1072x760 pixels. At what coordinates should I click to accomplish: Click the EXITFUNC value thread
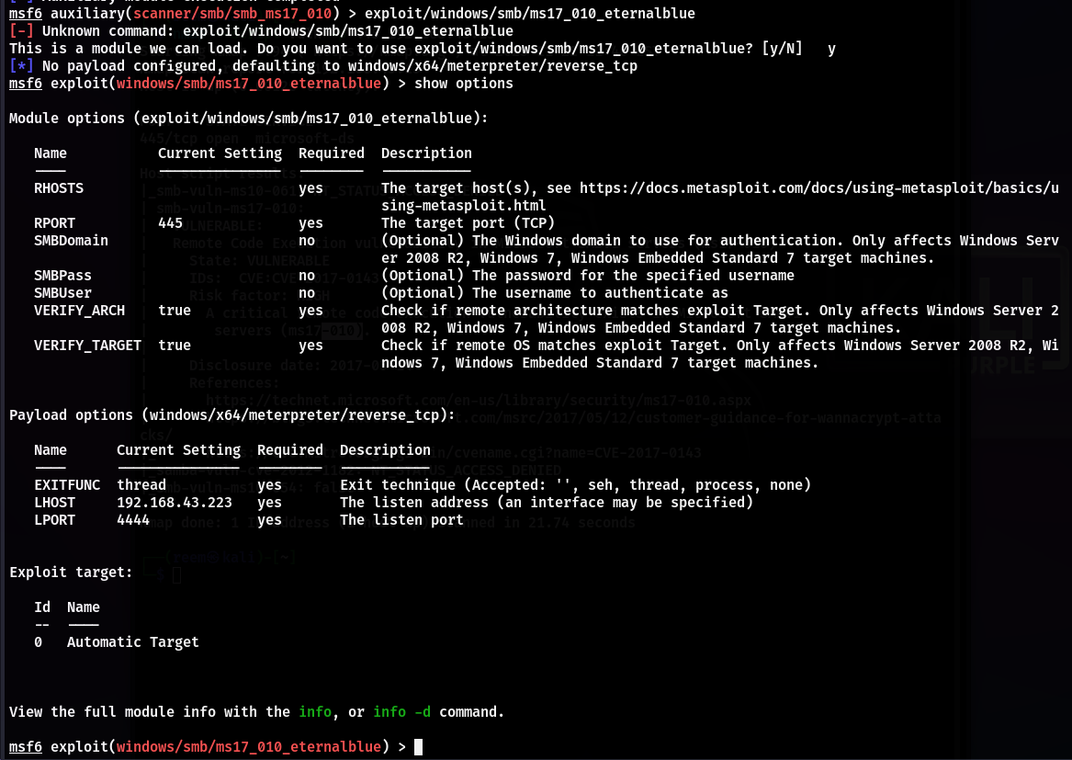point(141,485)
